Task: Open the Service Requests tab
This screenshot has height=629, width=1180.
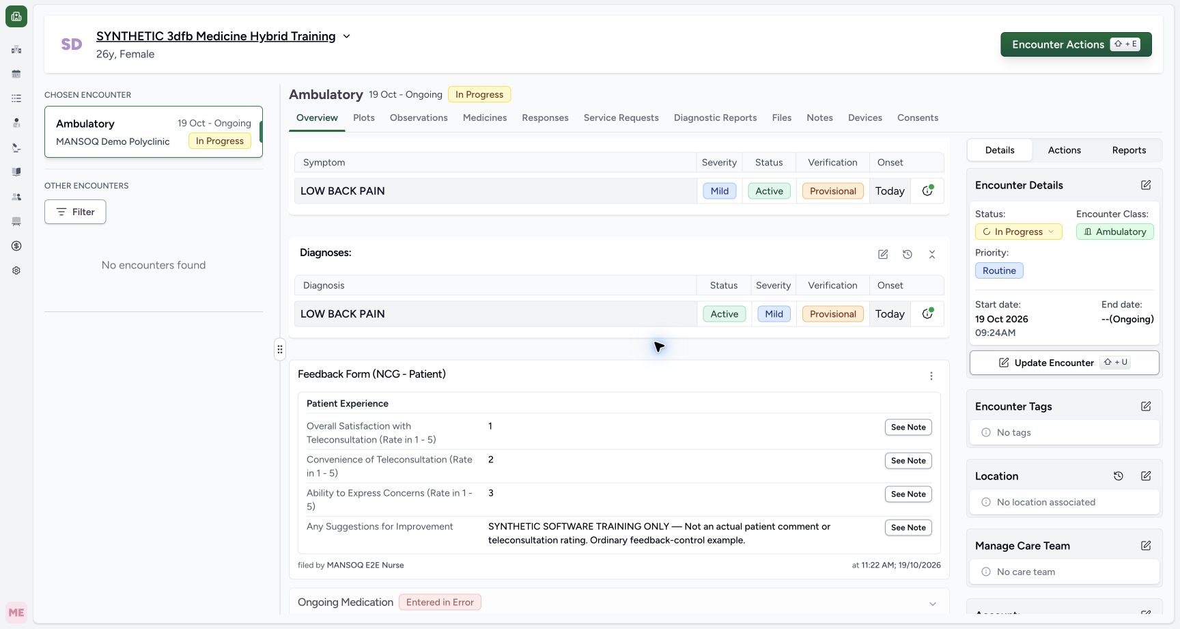Action: coord(621,117)
